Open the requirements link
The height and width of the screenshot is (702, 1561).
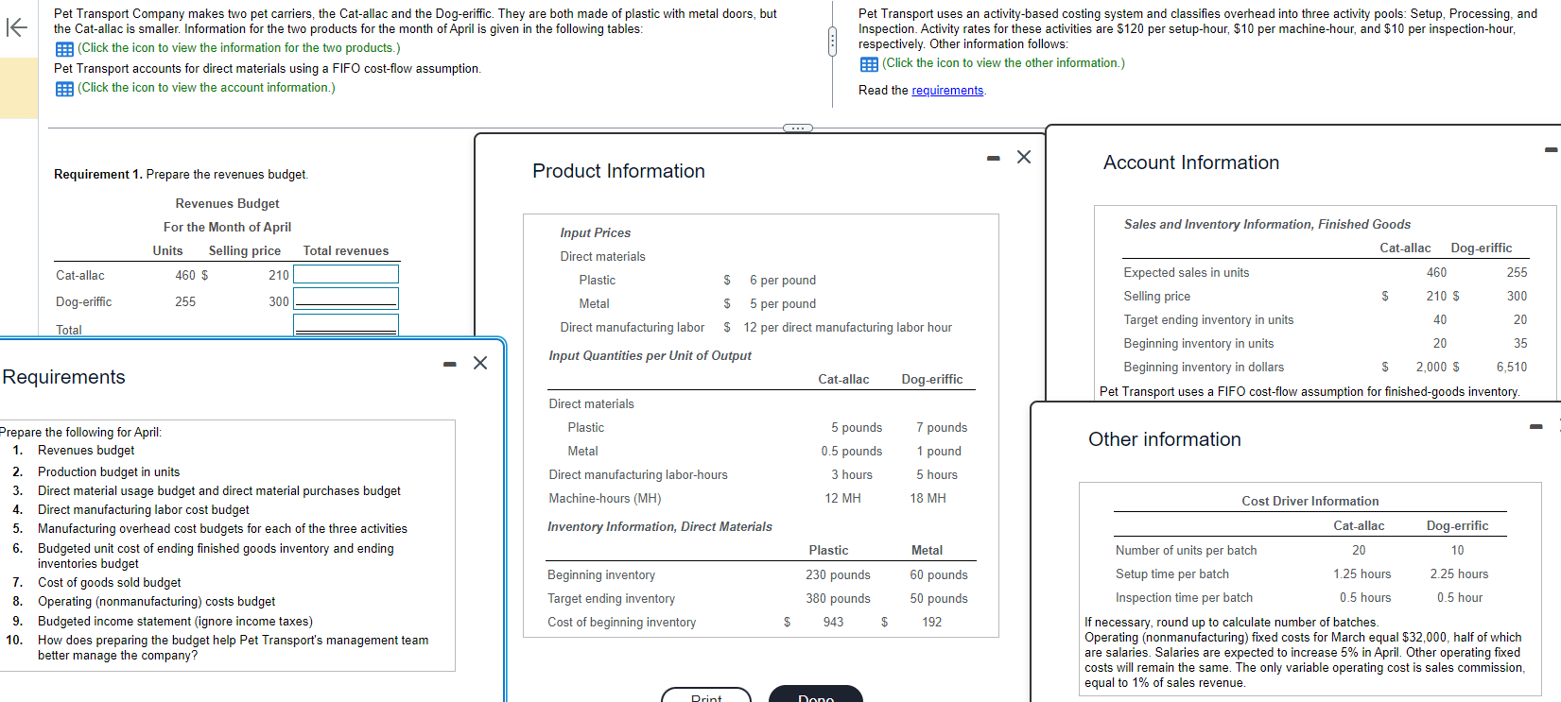coord(947,91)
